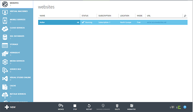Select the Mobile Services sidebar icon

(5, 20)
